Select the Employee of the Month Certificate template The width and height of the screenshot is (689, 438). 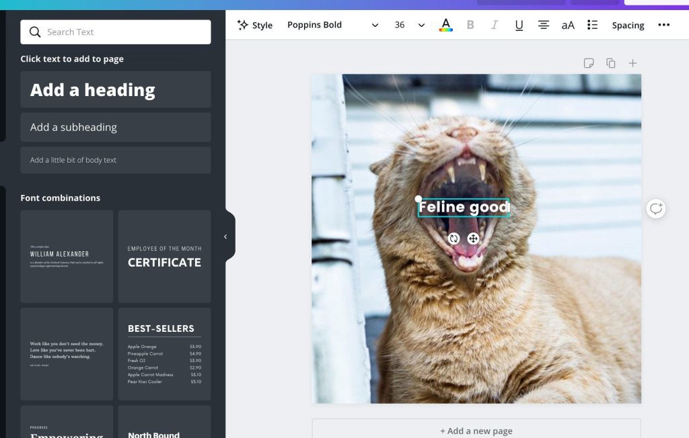164,257
